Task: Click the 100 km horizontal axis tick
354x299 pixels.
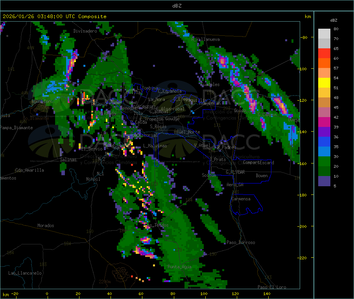Action: 204,294
